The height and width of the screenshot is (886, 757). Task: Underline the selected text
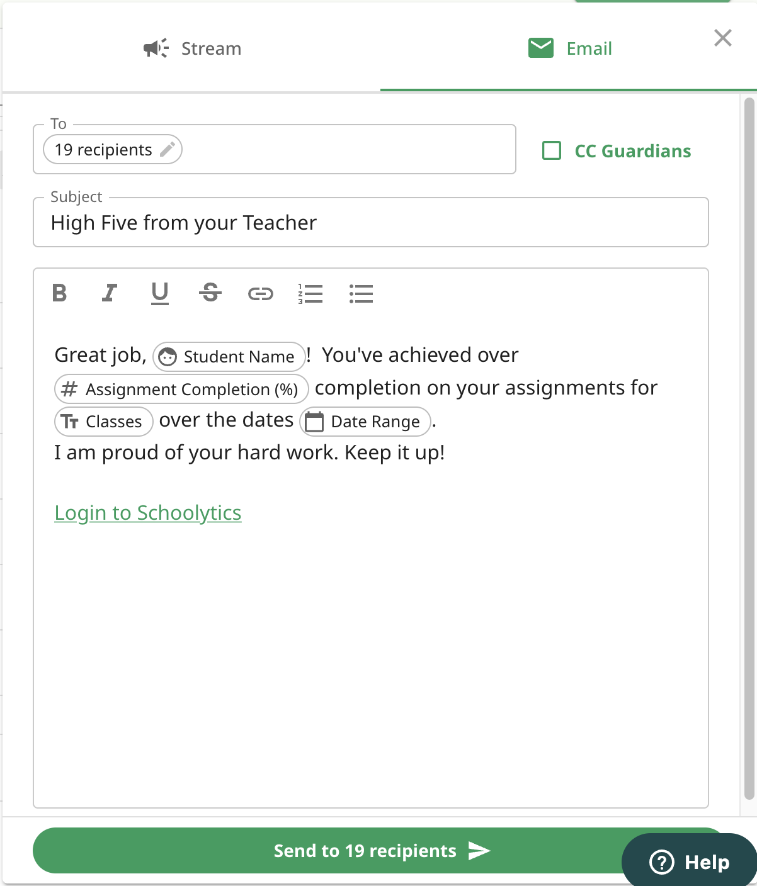(x=160, y=293)
